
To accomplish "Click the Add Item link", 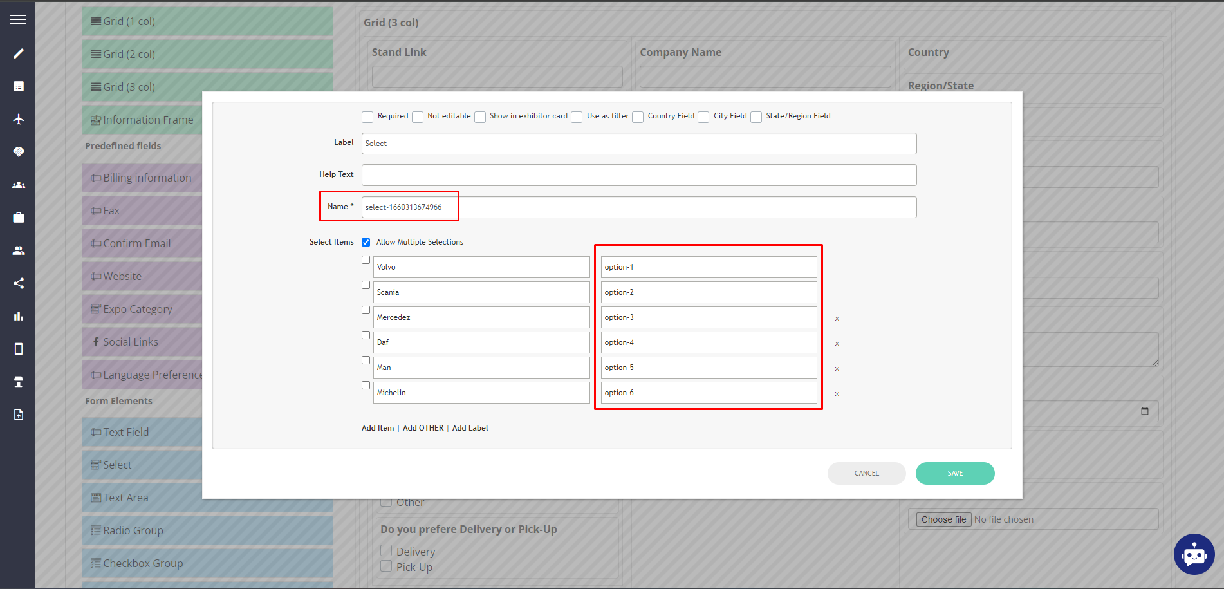I will tap(378, 428).
